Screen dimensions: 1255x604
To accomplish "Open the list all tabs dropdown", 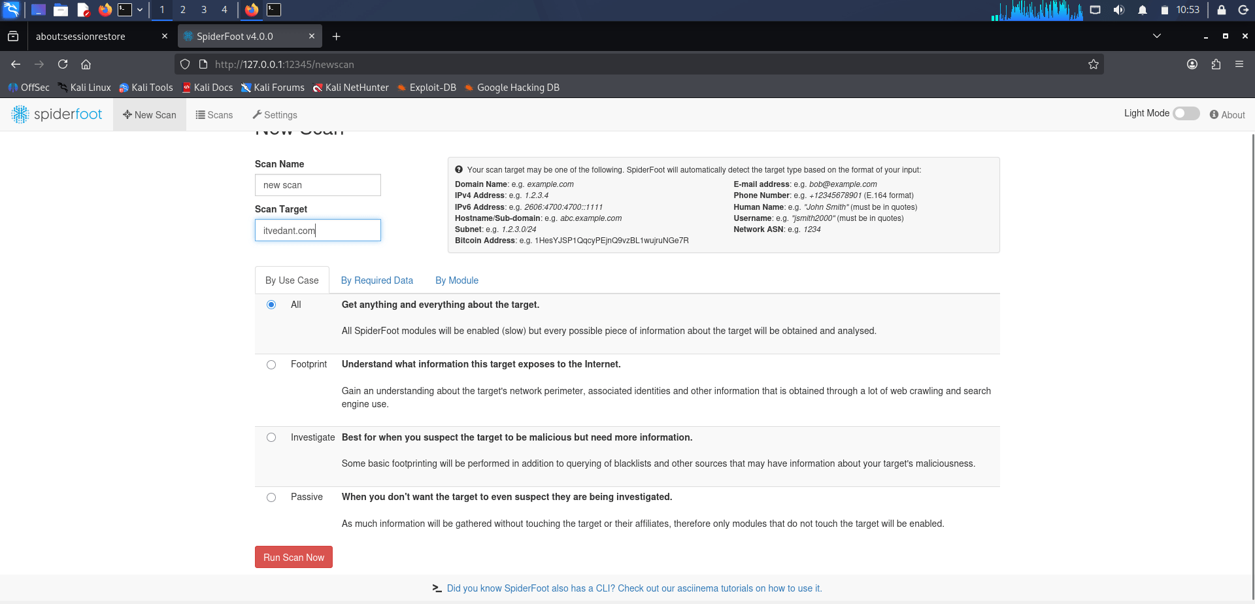I will (1157, 36).
